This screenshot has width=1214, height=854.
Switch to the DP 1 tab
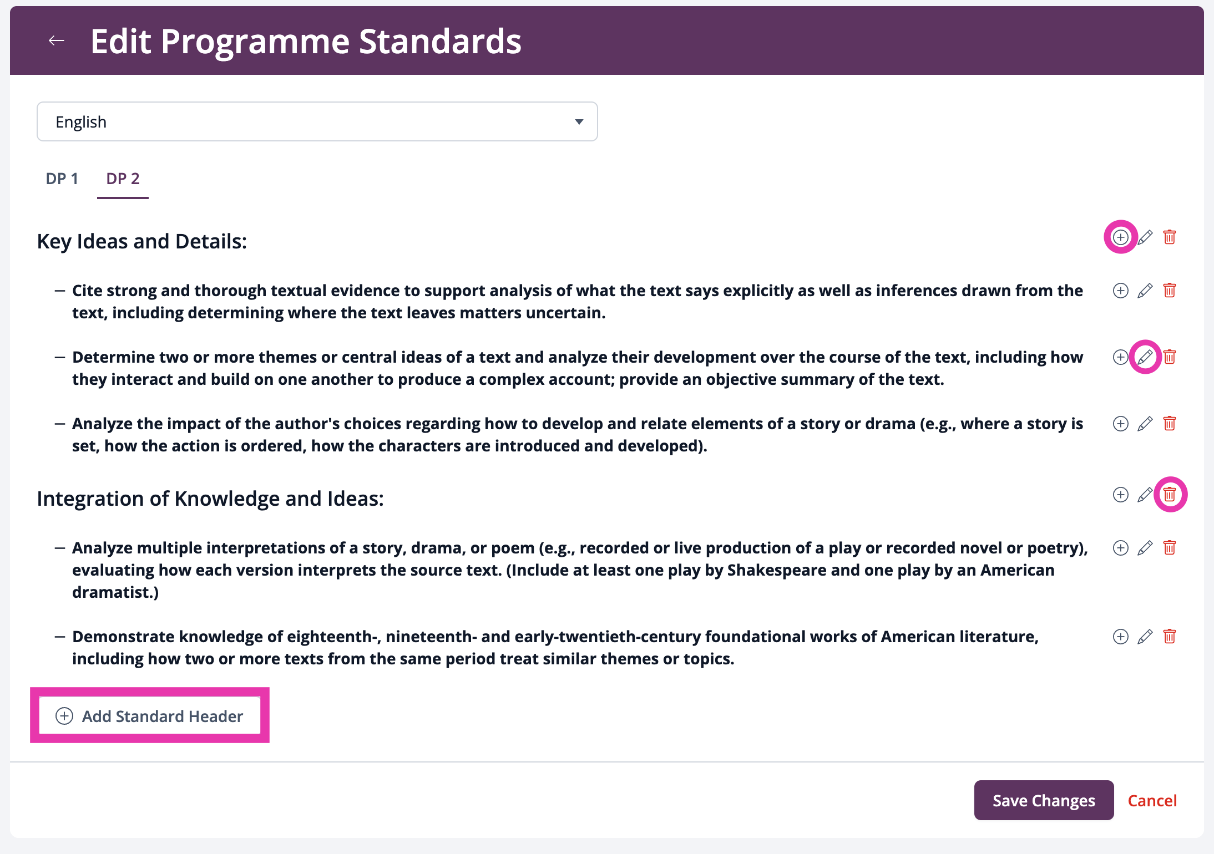pyautogui.click(x=62, y=179)
